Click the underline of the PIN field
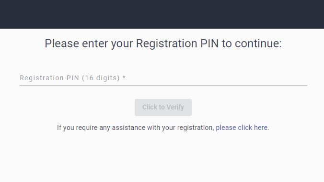 (163, 85)
